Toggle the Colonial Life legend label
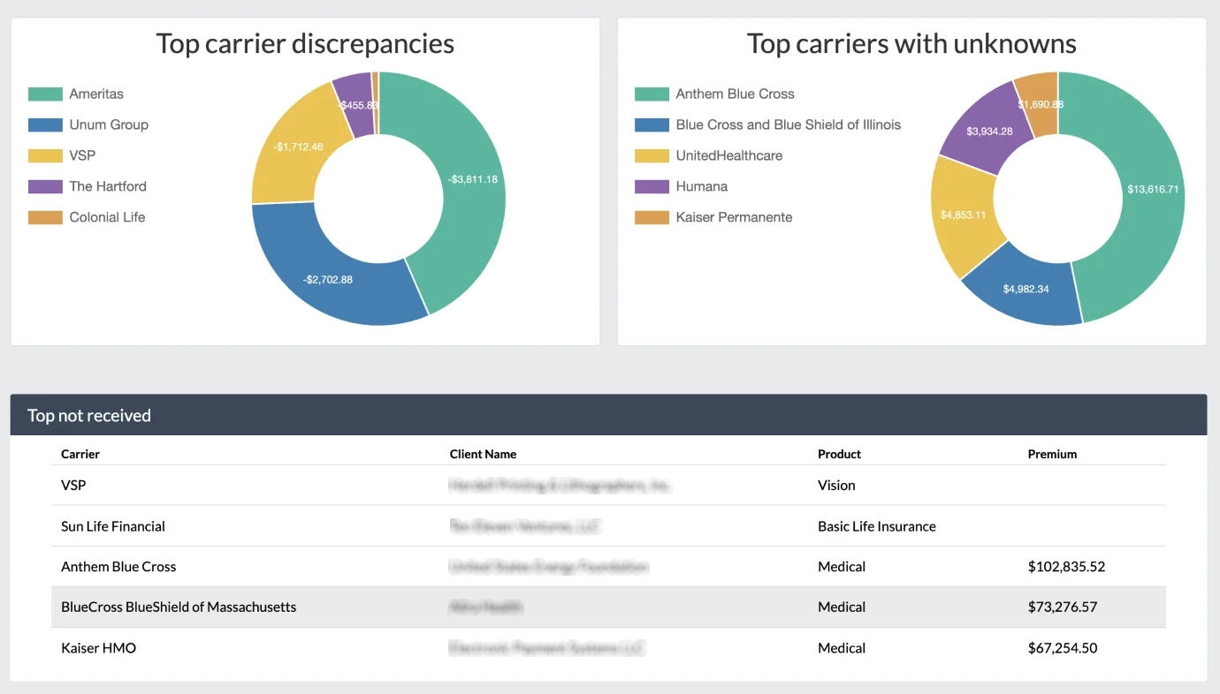The image size is (1220, 694). click(107, 217)
